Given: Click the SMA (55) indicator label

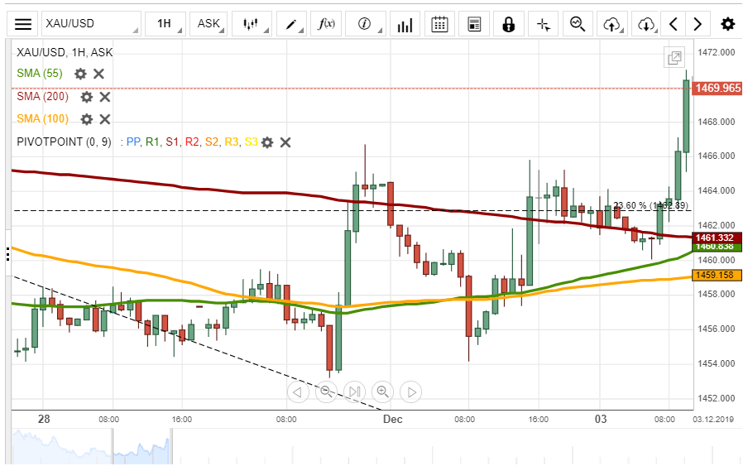Looking at the screenshot, I should click(40, 74).
